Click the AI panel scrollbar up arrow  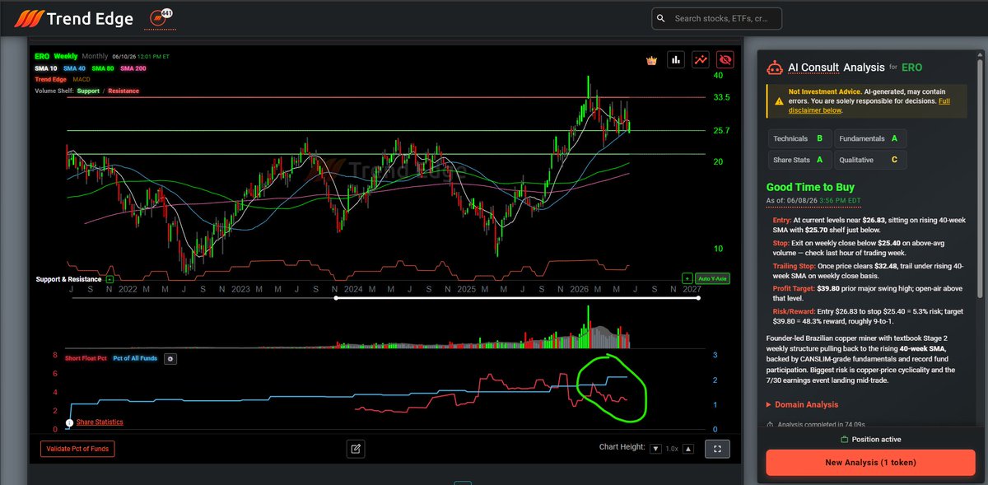tap(981, 54)
